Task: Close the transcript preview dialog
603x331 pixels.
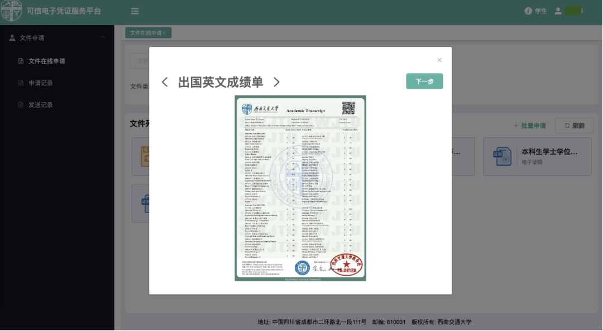Action: click(x=439, y=60)
